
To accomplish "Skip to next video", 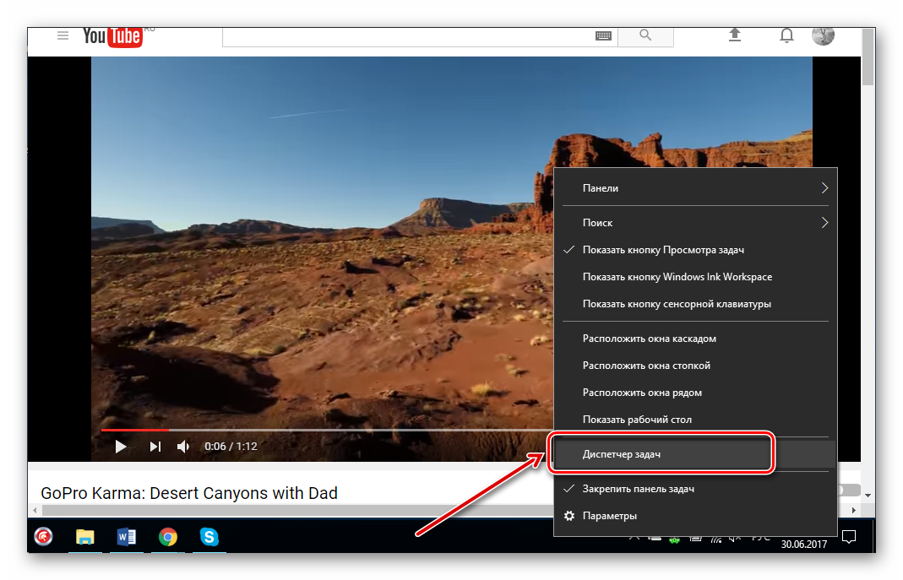I will click(x=155, y=447).
